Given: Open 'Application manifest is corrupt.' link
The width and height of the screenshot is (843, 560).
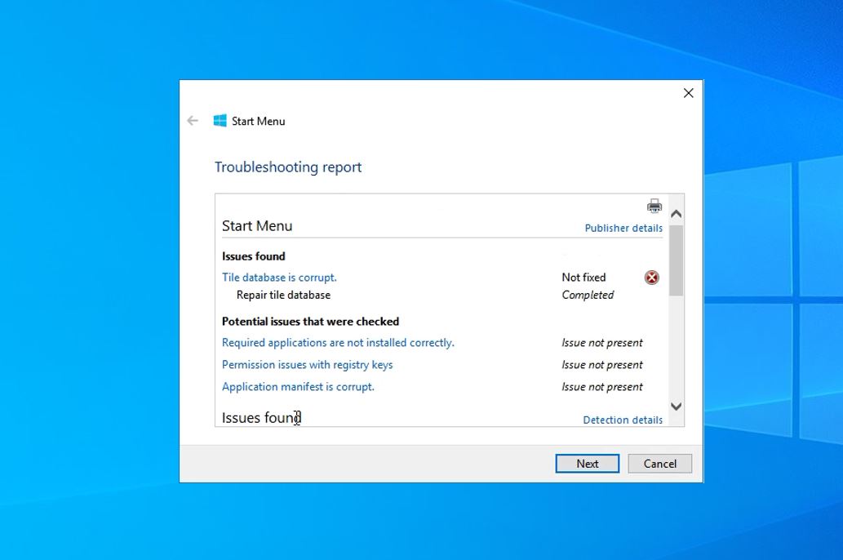Looking at the screenshot, I should [298, 387].
